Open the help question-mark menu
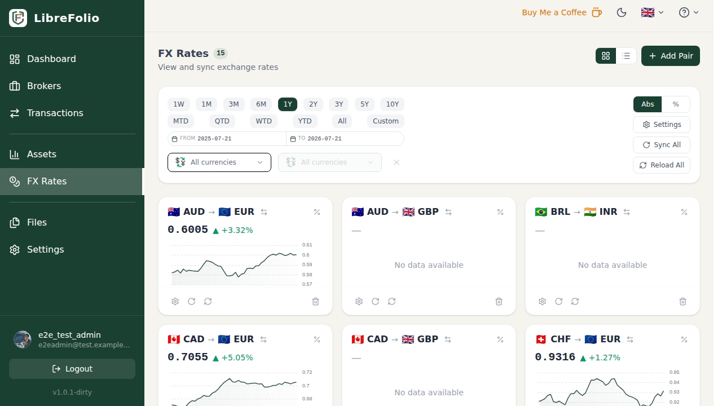Screen dimensions: 722x406 pos(689,12)
